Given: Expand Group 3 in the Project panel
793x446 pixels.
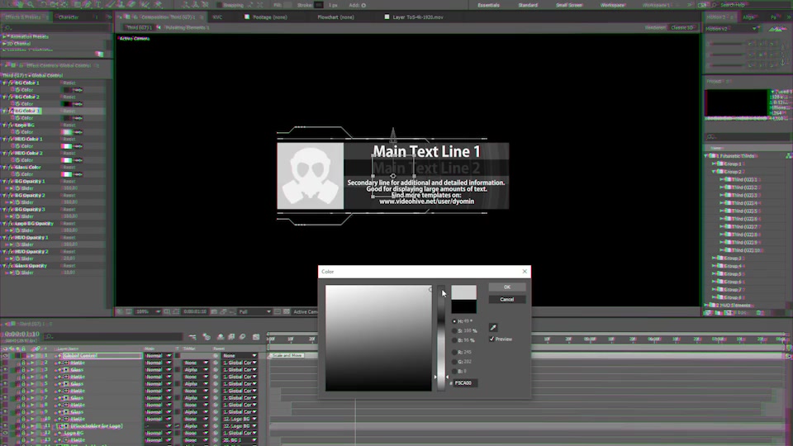Looking at the screenshot, I should pyautogui.click(x=714, y=258).
